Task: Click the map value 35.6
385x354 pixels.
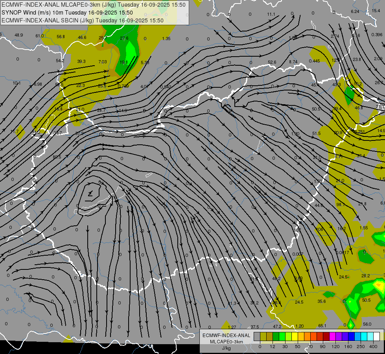Action: pyautogui.click(x=322, y=301)
